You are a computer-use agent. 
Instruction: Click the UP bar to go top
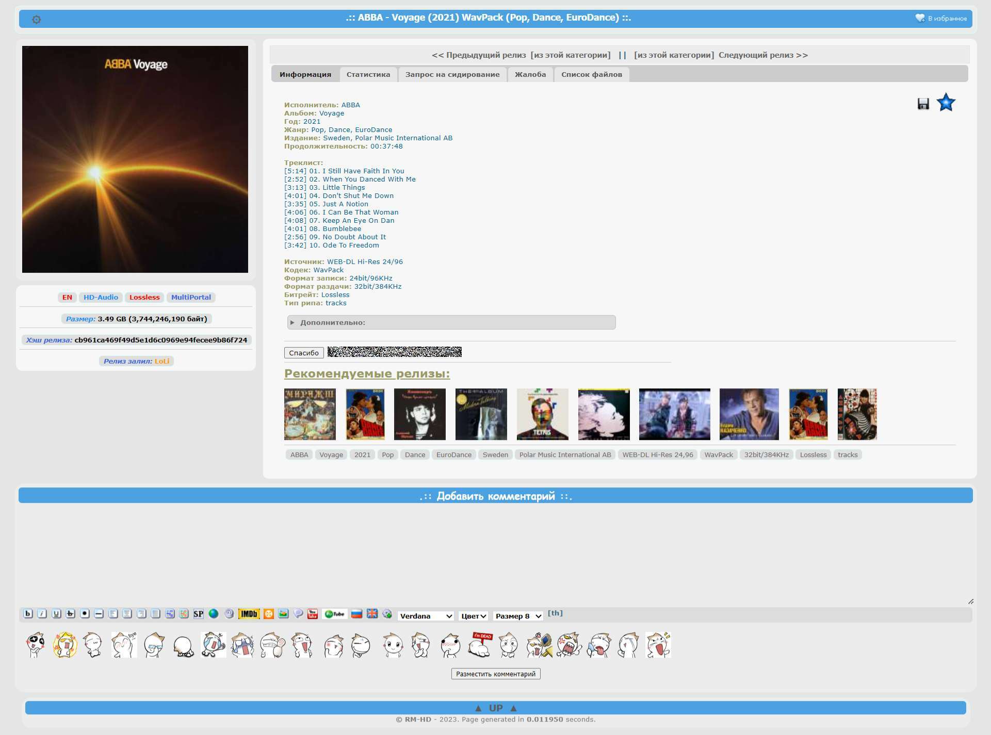[x=496, y=708]
